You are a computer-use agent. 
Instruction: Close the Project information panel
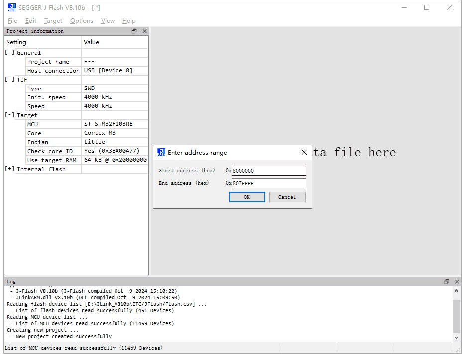click(x=144, y=31)
